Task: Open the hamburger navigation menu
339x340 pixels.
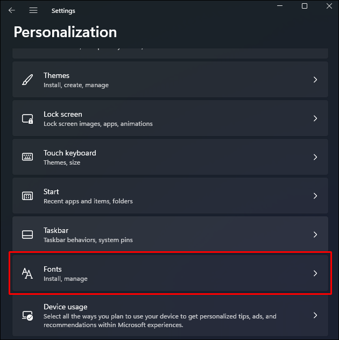Action: point(33,10)
